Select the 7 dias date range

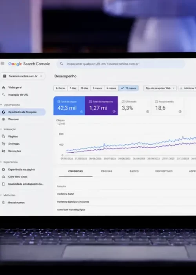73,88
